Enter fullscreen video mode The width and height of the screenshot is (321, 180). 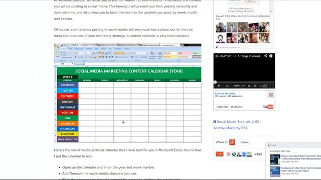click(272, 85)
